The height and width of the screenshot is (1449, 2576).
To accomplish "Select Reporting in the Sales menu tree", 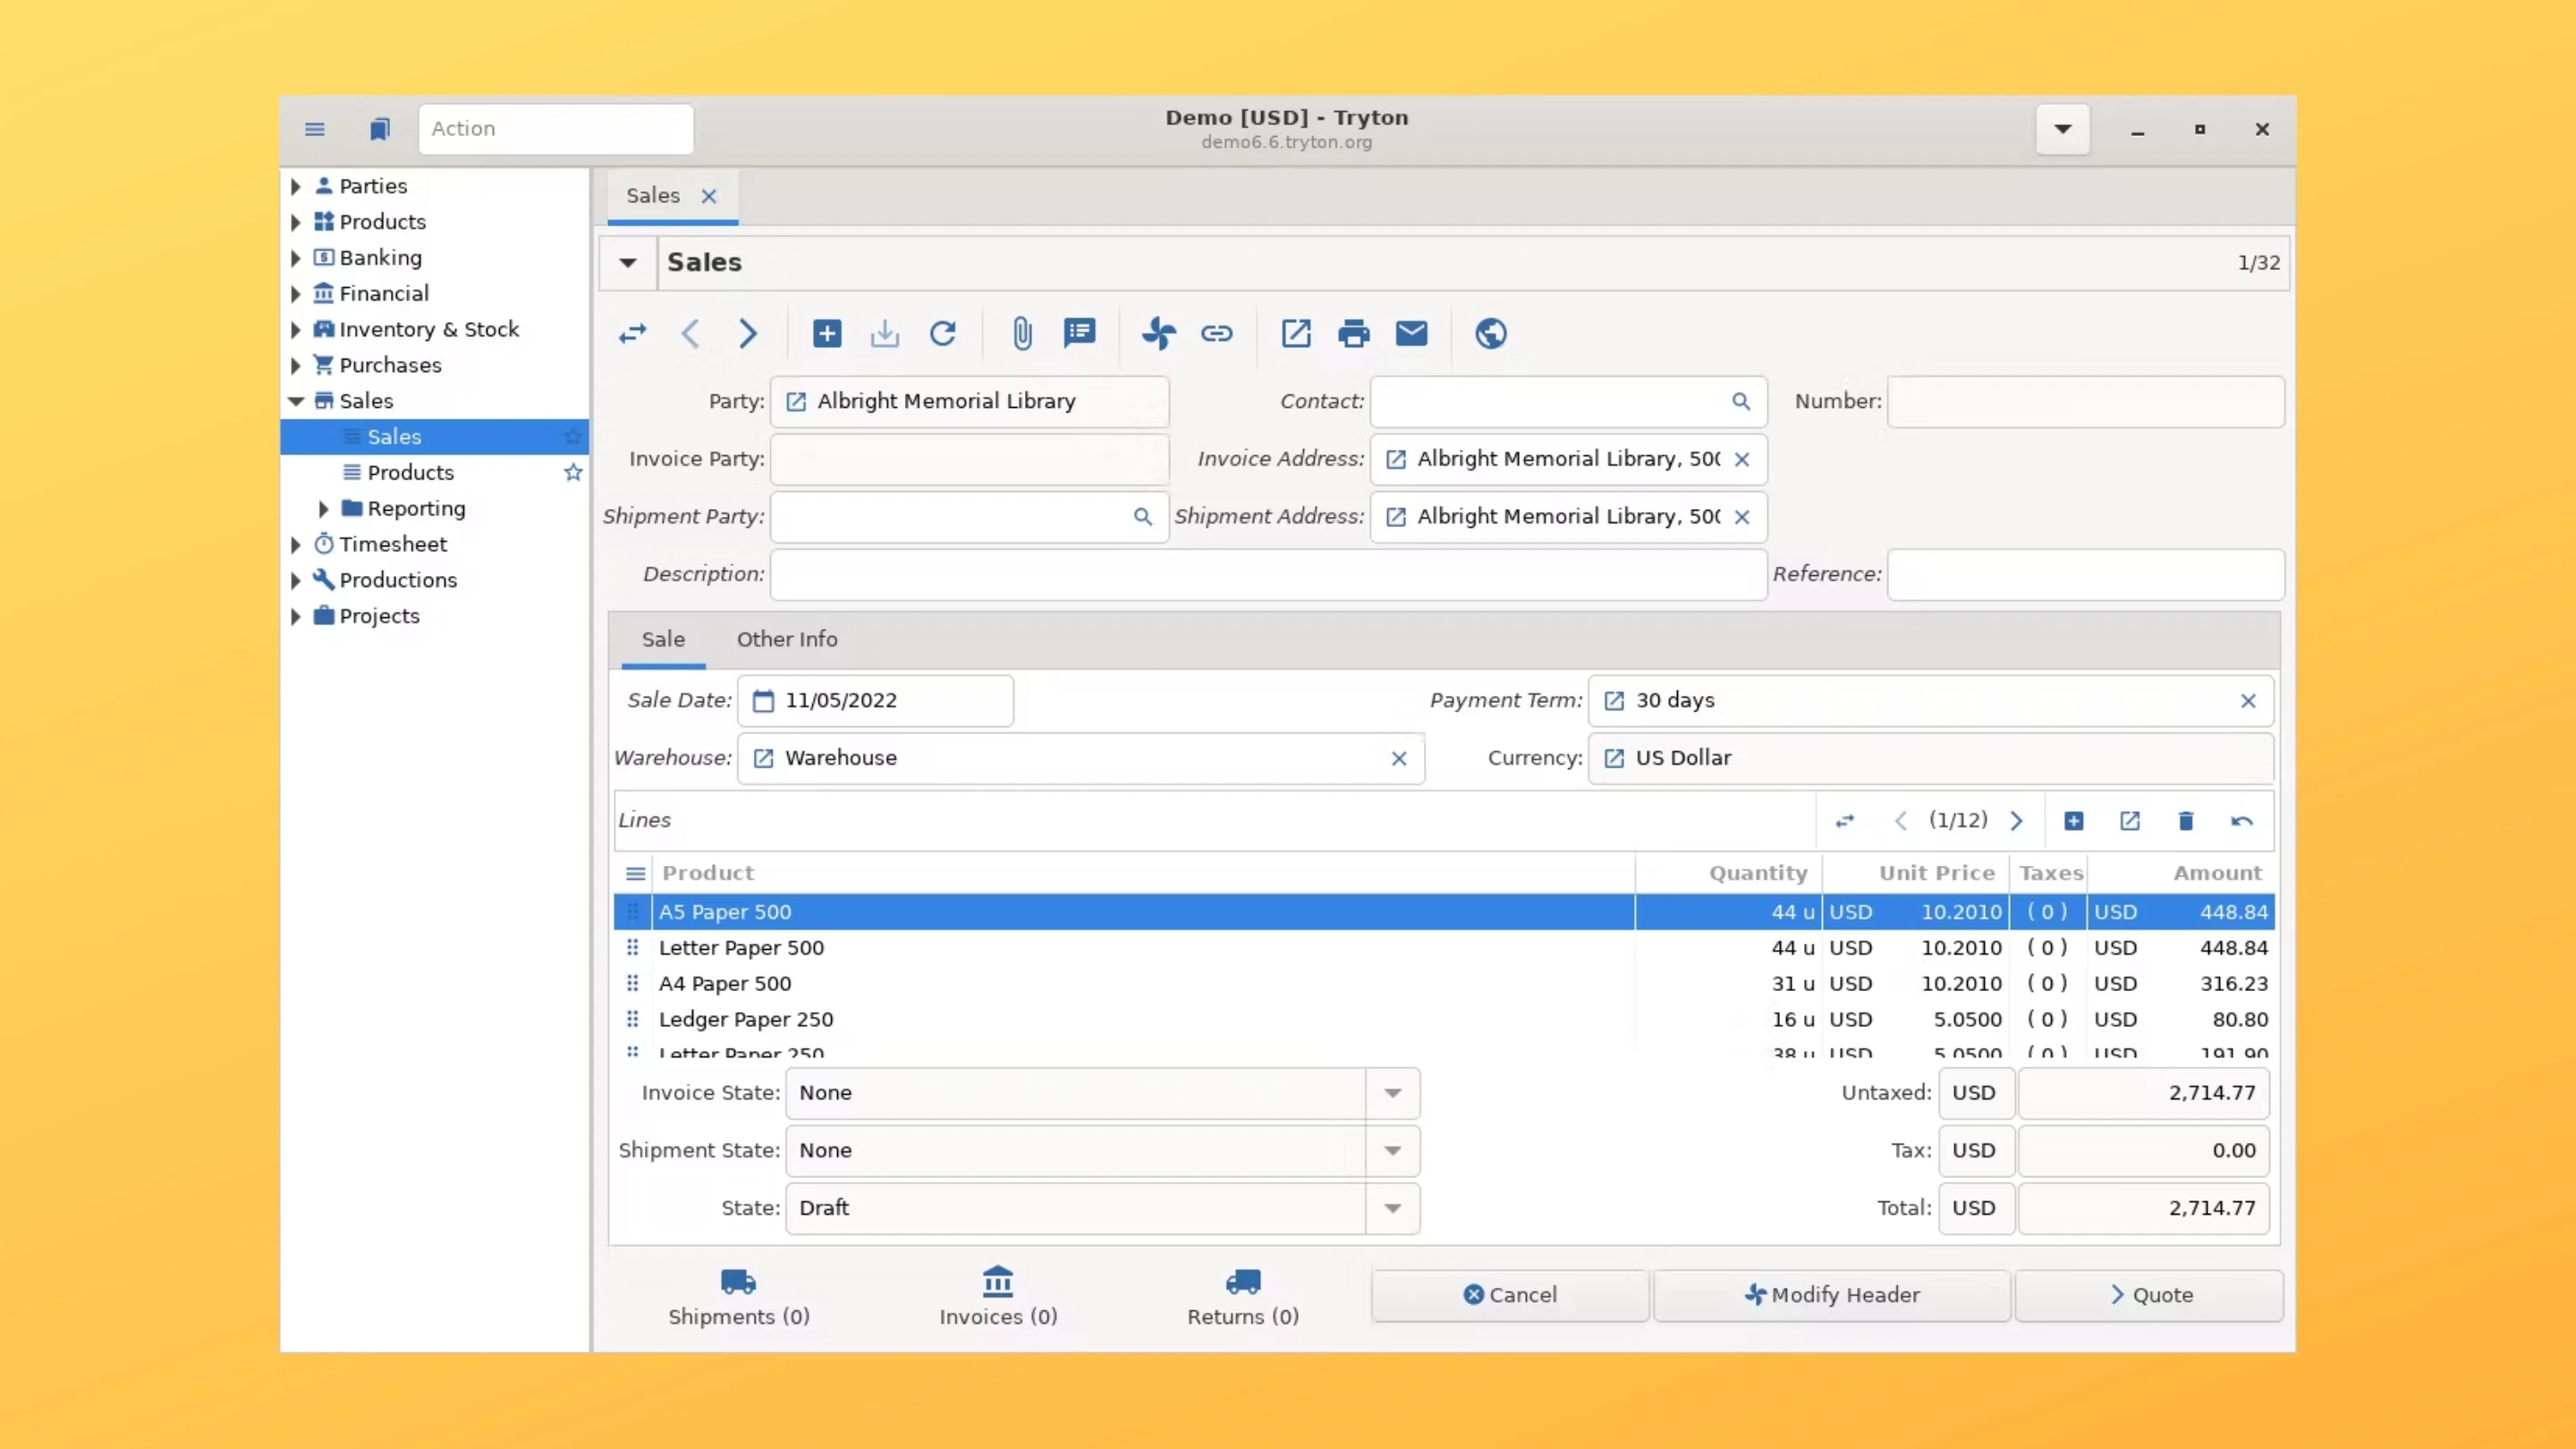I will point(416,508).
